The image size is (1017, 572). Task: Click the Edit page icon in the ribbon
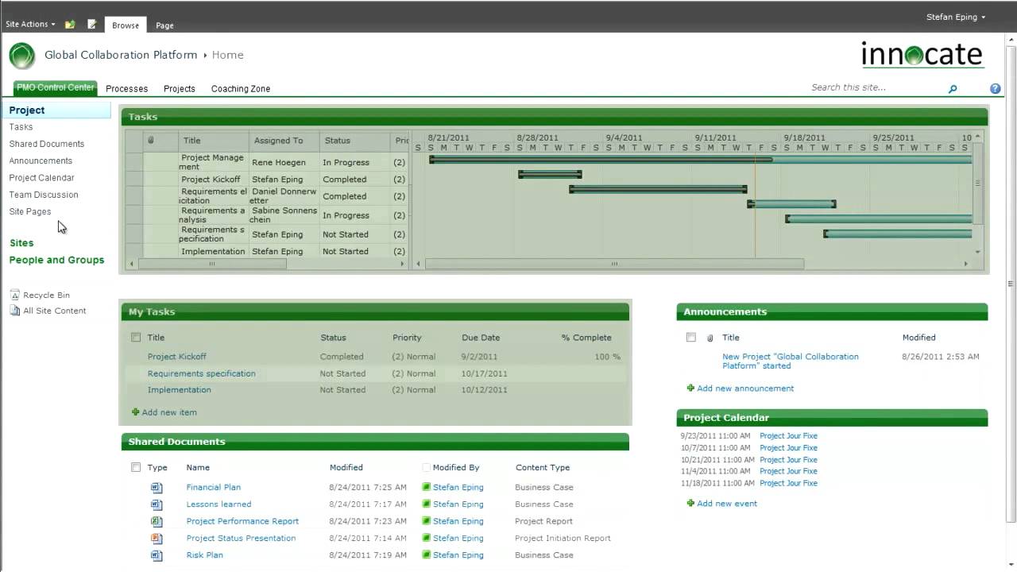[91, 25]
